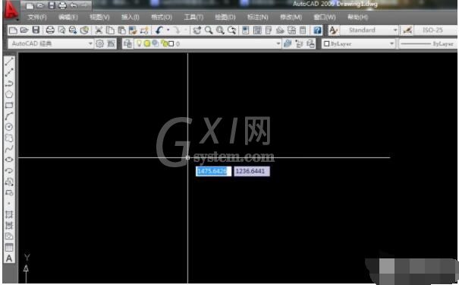
Task: Select the Ellipse tool
Action: tap(9, 160)
